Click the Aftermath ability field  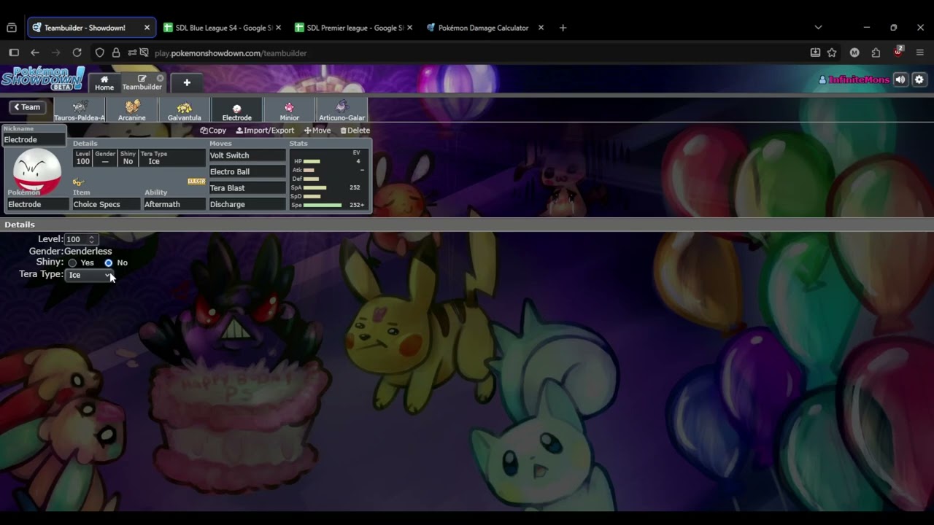coord(174,204)
